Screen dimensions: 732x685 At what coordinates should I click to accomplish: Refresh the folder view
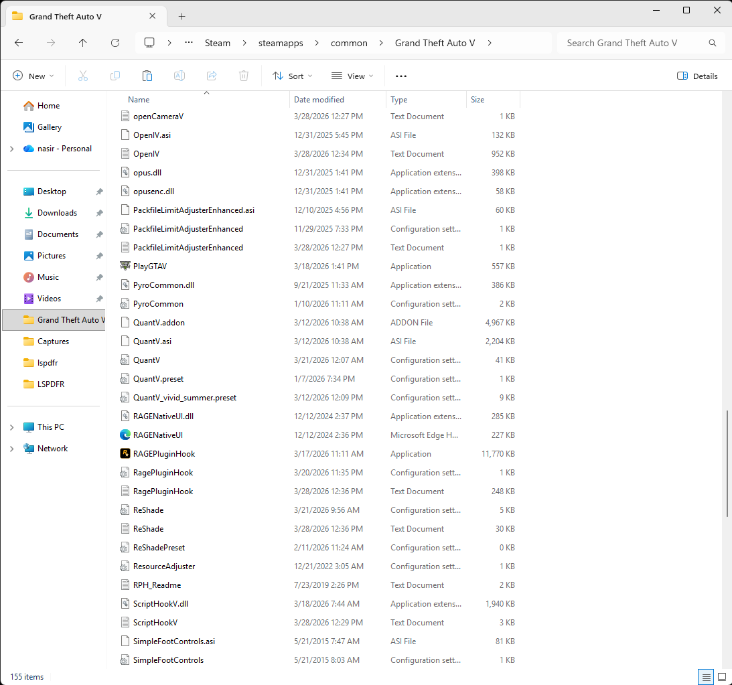tap(115, 43)
